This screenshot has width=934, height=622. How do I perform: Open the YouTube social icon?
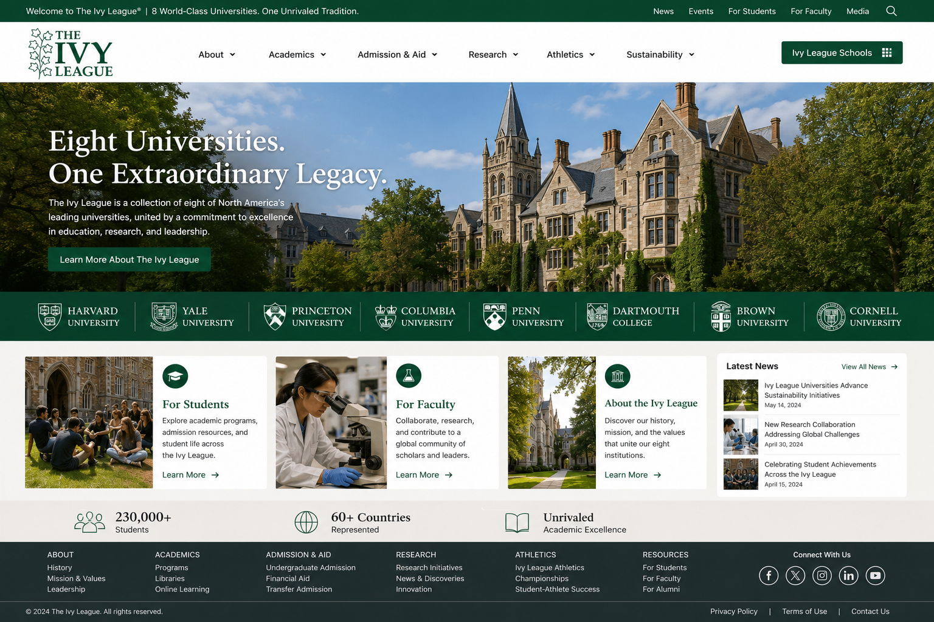(x=876, y=575)
